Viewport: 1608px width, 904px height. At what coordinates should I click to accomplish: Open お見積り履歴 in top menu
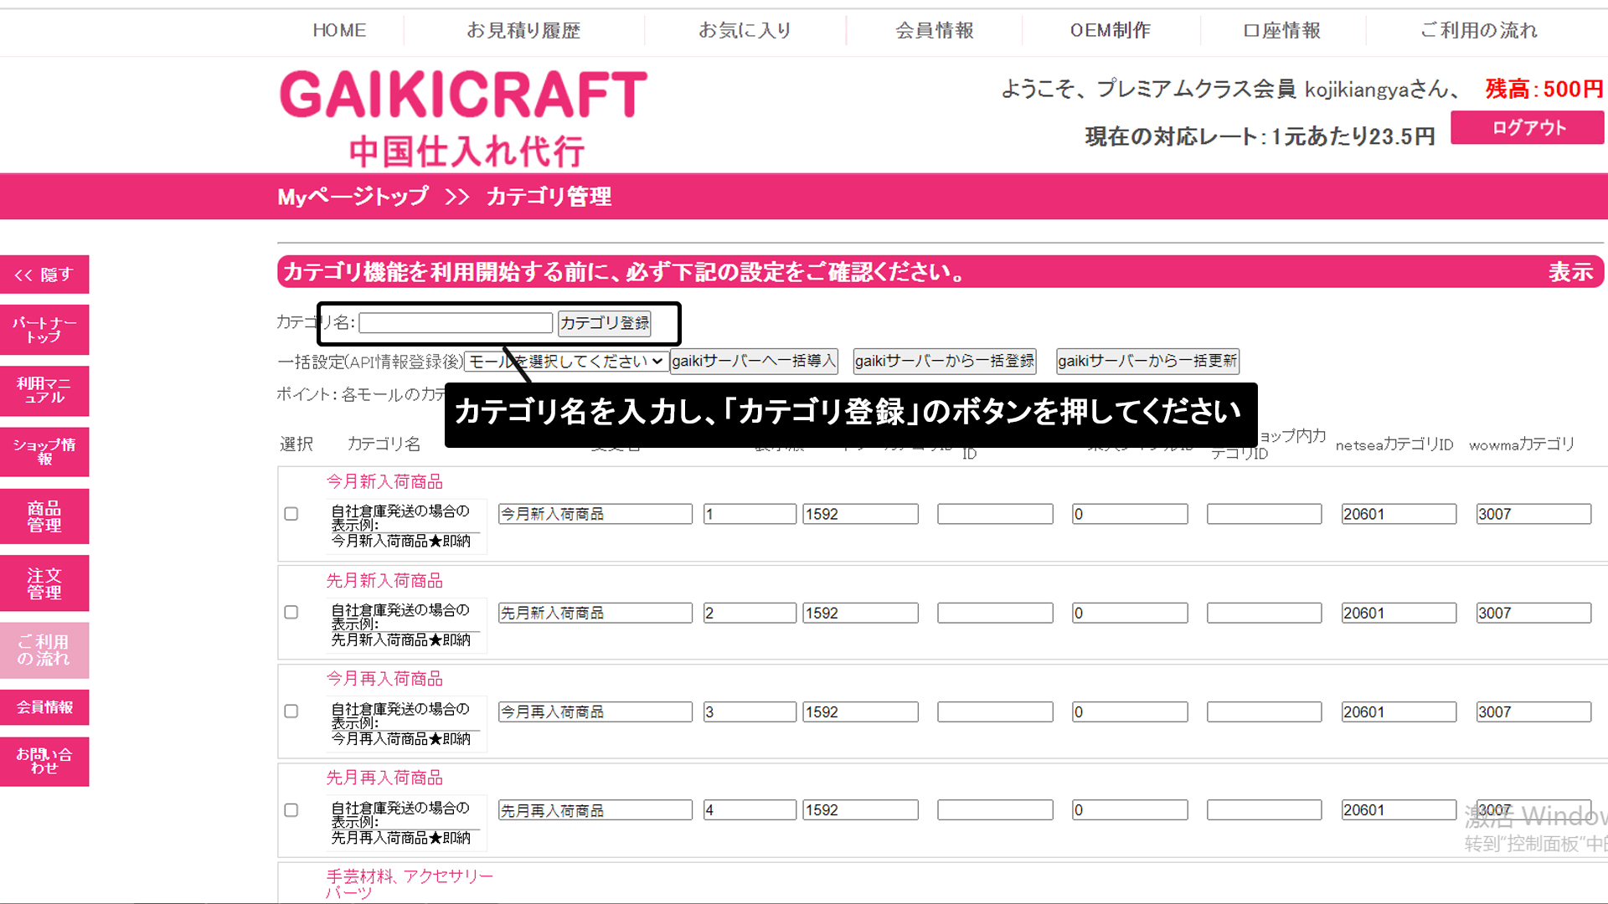(x=523, y=31)
